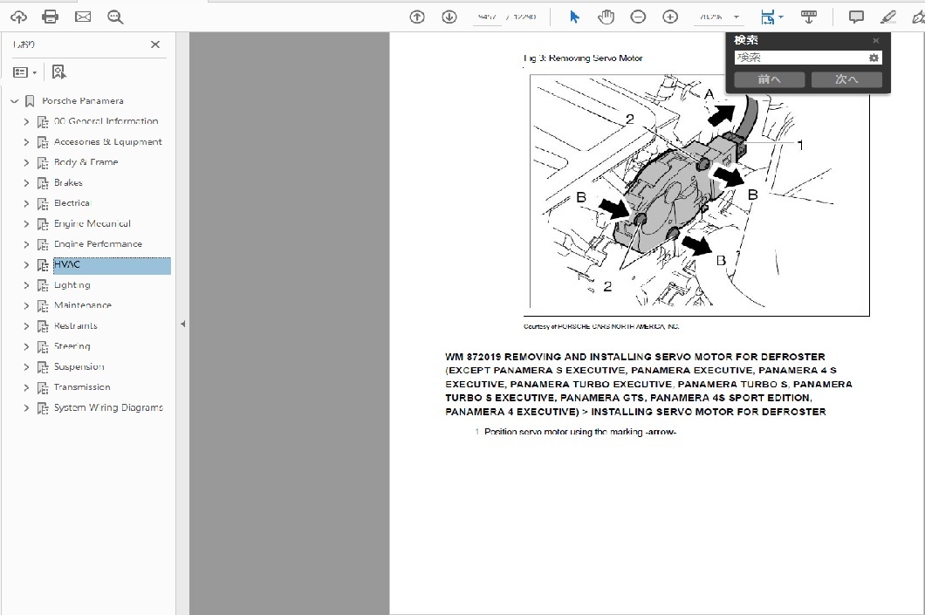Zoom out with minus icon
Image resolution: width=925 pixels, height=615 pixels.
(638, 17)
